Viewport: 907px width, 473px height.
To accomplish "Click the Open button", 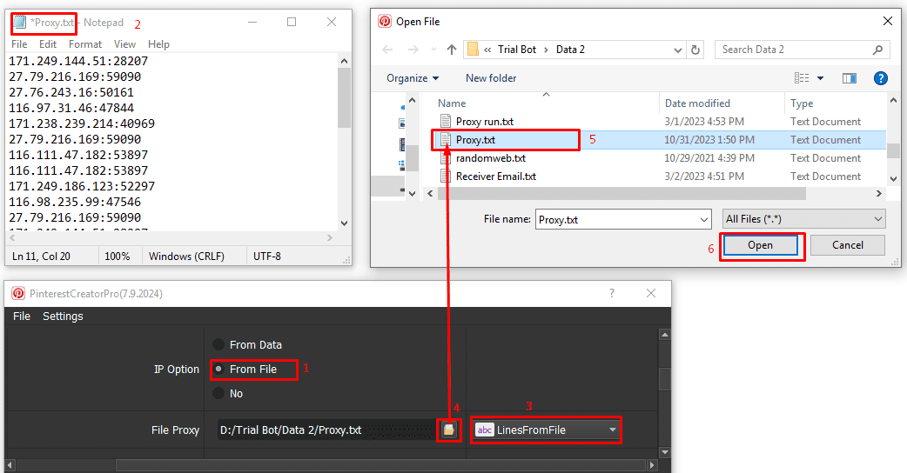I will coord(760,245).
